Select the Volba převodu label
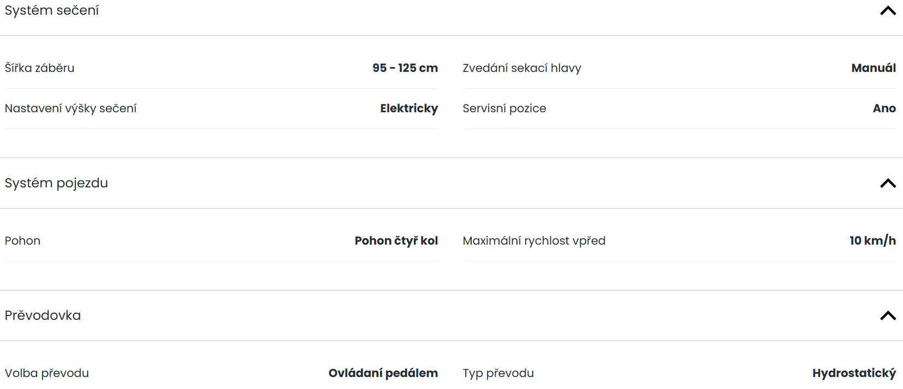 pos(47,373)
